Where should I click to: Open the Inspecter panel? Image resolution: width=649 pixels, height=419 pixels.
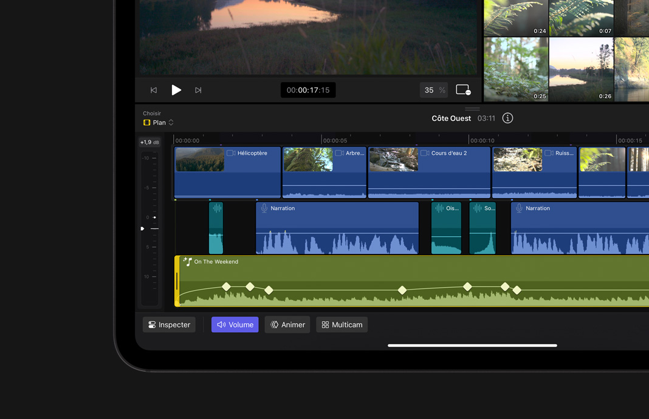click(x=168, y=324)
